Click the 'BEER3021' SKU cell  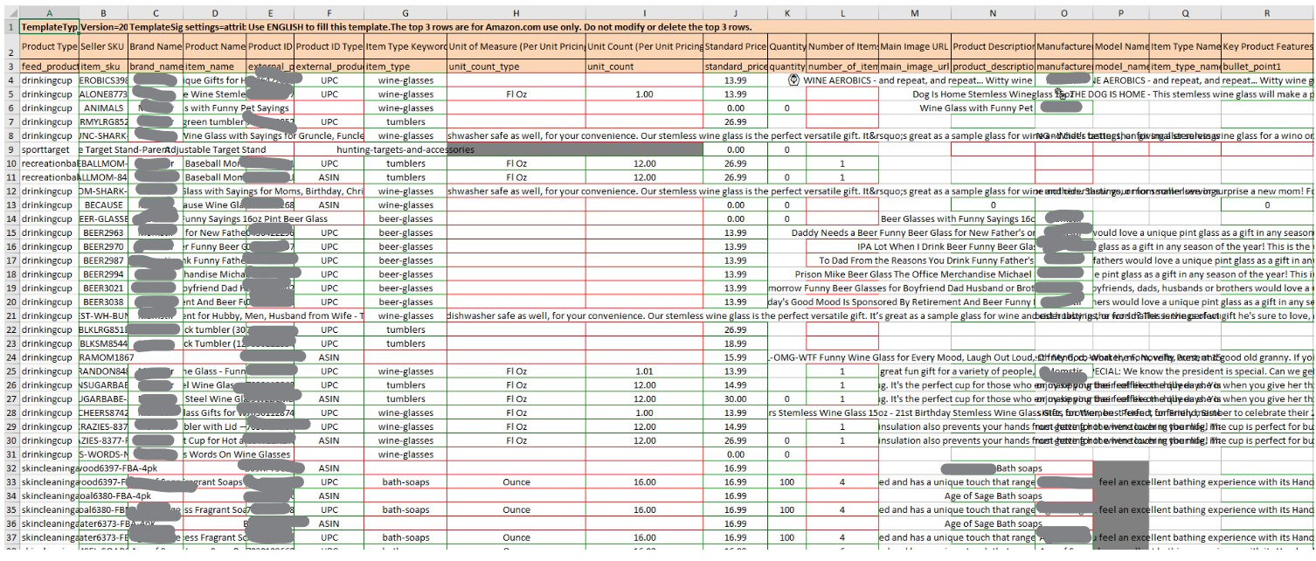103,288
